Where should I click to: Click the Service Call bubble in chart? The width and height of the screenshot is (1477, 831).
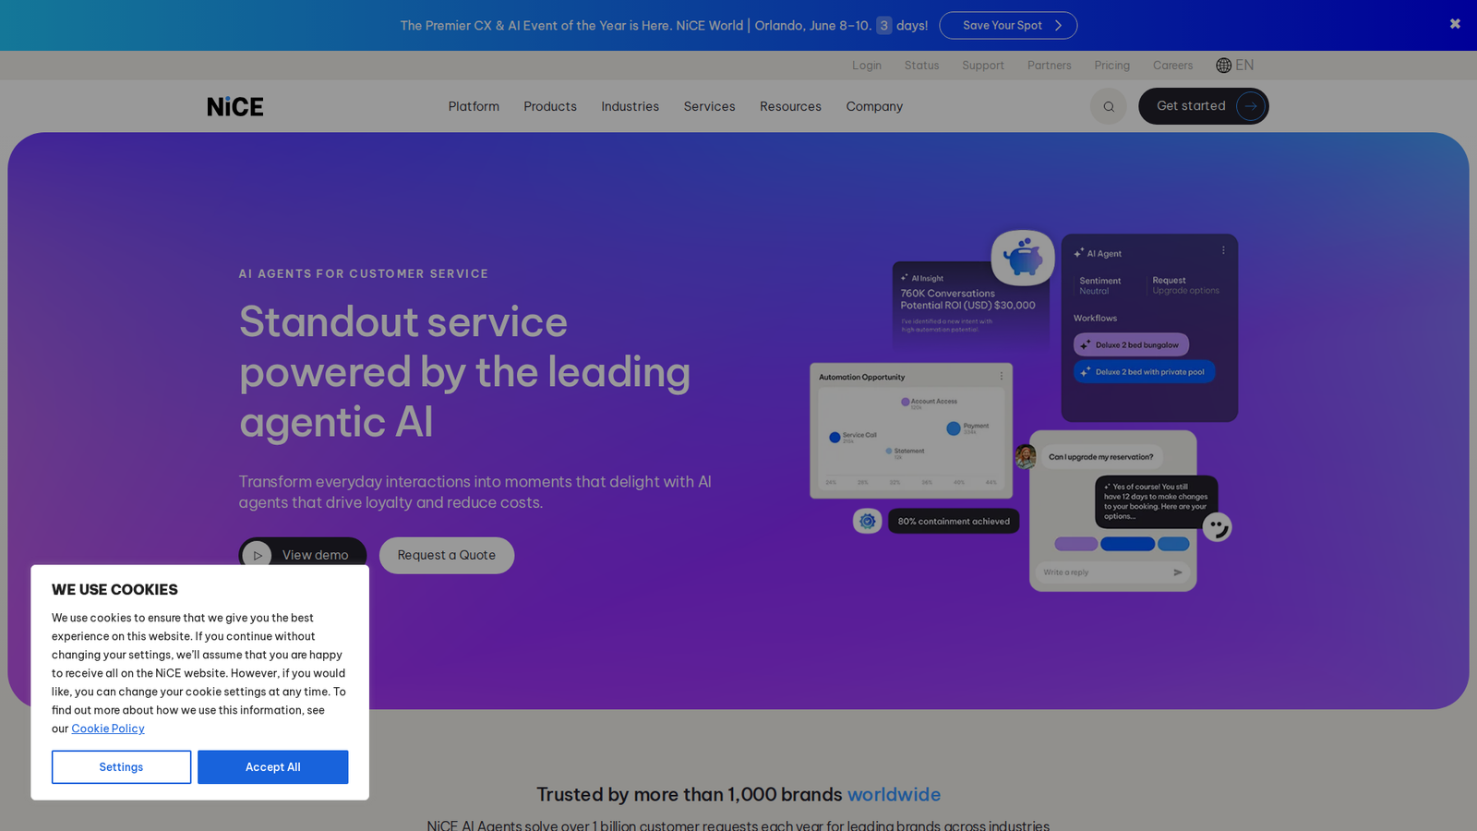point(835,438)
